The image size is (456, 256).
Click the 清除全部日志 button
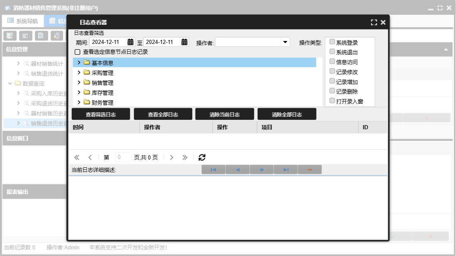[287, 114]
